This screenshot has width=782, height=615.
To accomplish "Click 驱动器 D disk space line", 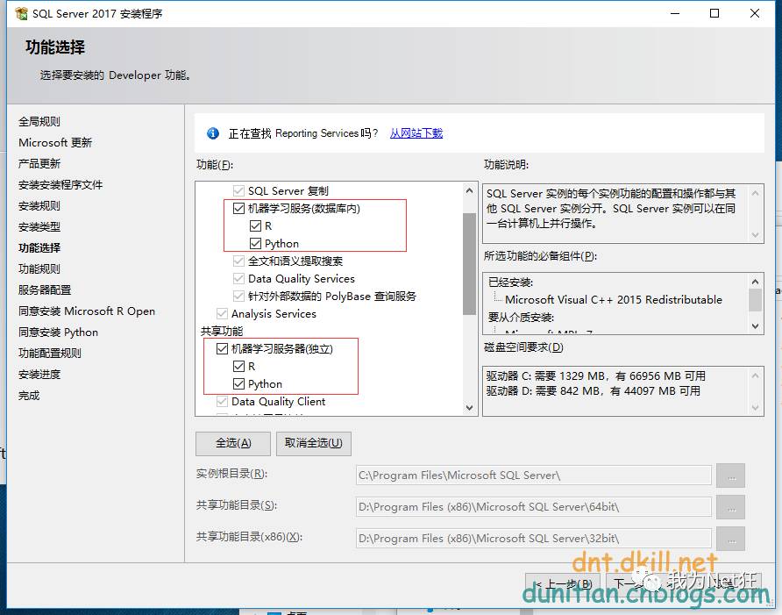I will pos(594,391).
